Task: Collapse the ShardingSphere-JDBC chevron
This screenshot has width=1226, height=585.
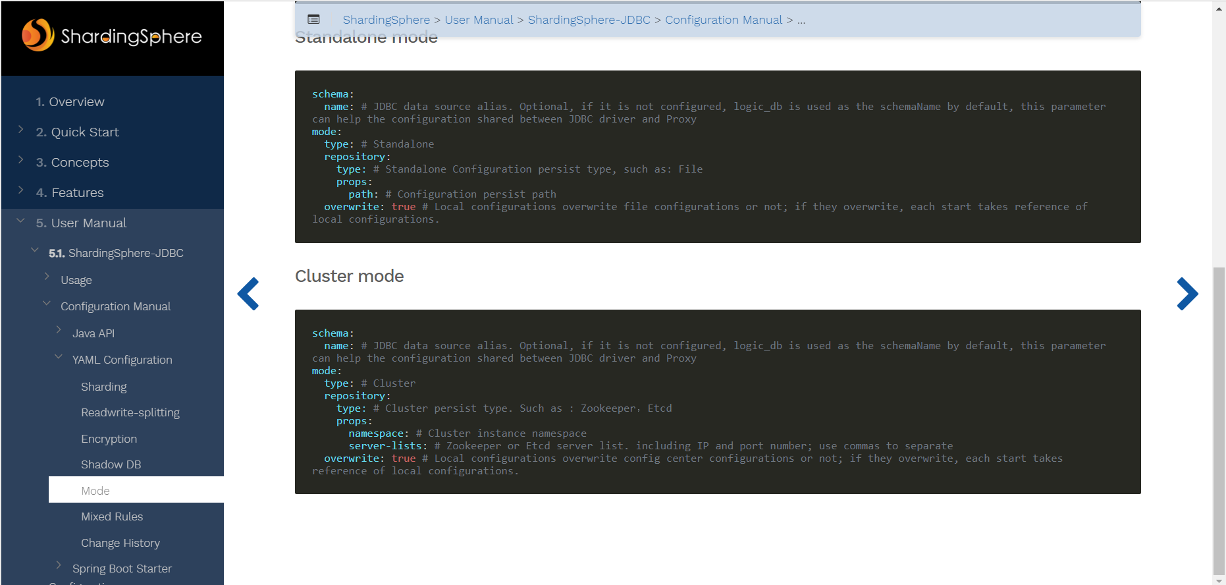Action: pos(35,250)
